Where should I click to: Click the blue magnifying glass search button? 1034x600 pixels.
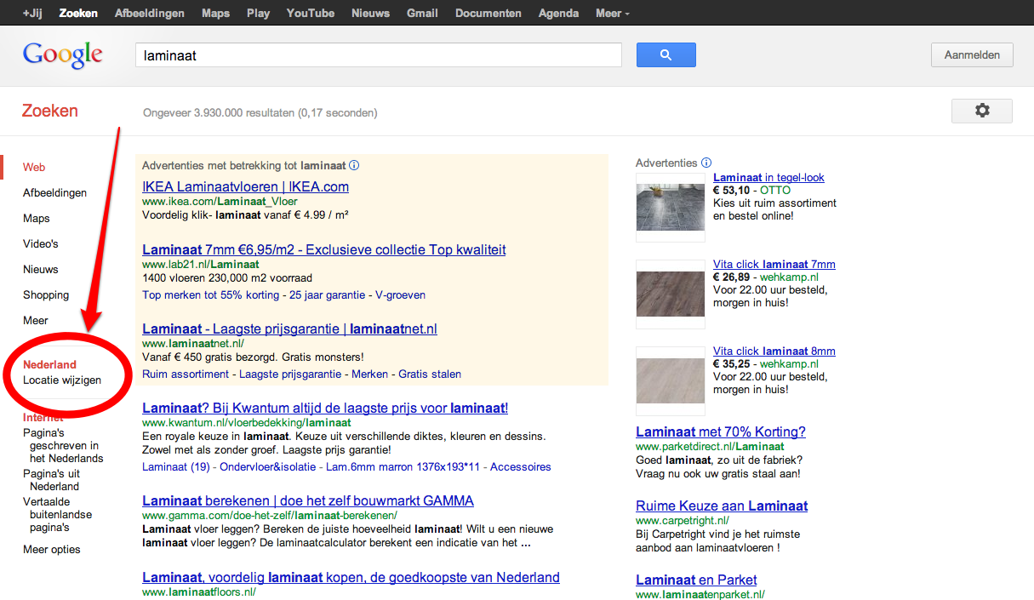666,55
